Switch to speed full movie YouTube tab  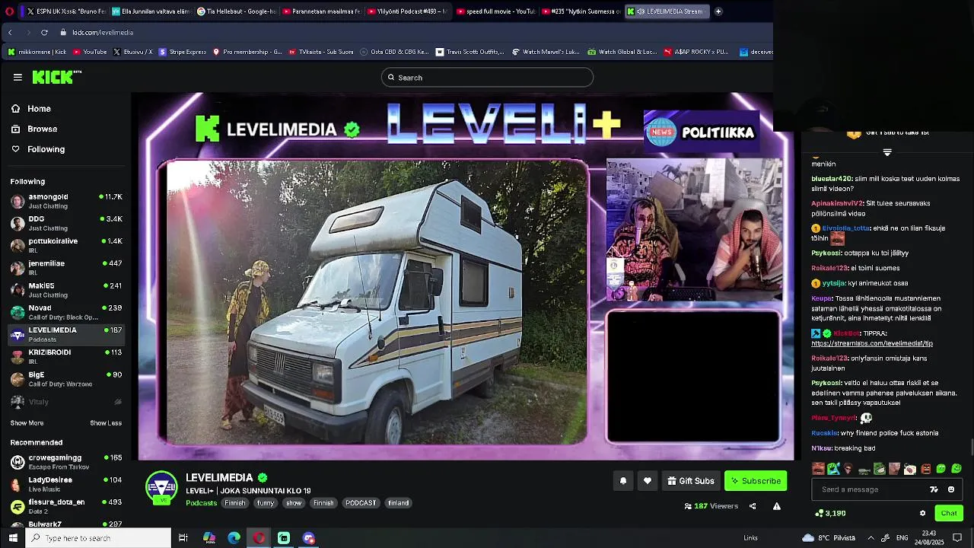[x=496, y=11]
